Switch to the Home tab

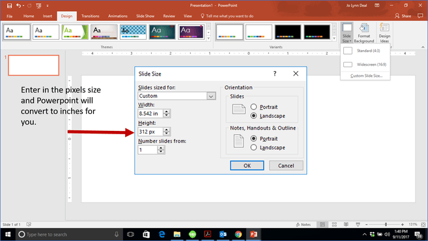point(29,16)
